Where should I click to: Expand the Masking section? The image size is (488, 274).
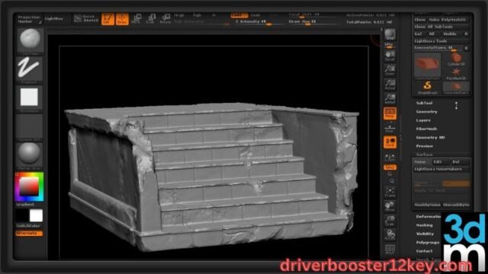[x=424, y=225]
